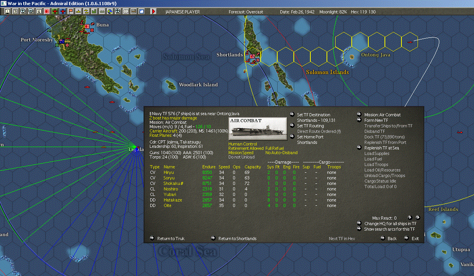Click the orange flag toolbar icon
Viewport: 474px width, 276px height.
[71, 11]
